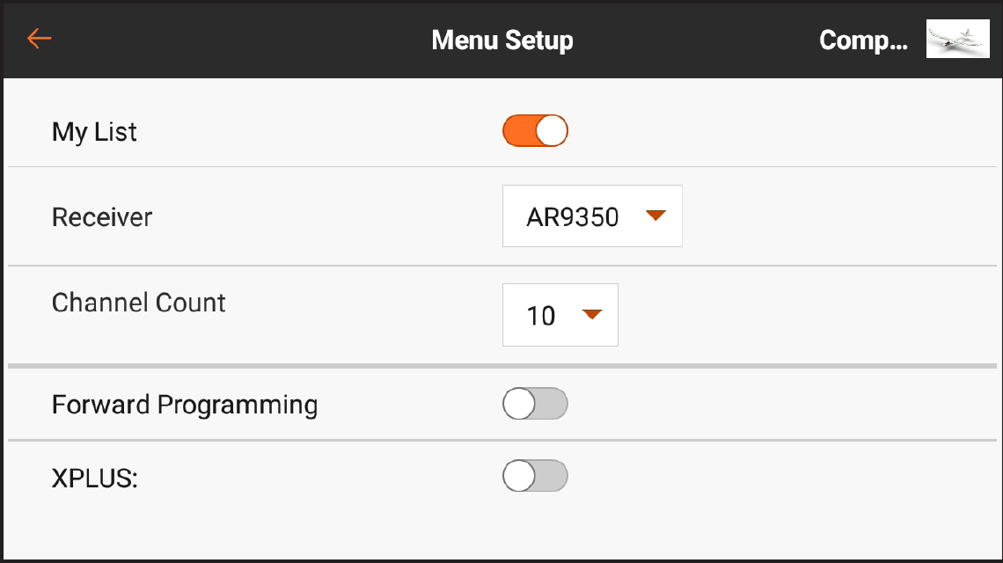Slide the My List toggle off
1003x563 pixels.
[535, 130]
